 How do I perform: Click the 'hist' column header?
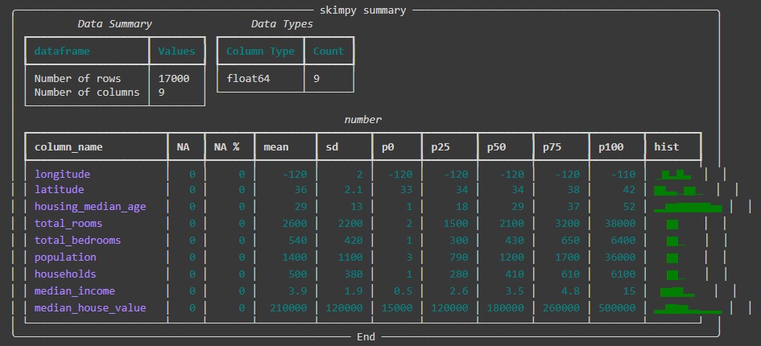(666, 146)
